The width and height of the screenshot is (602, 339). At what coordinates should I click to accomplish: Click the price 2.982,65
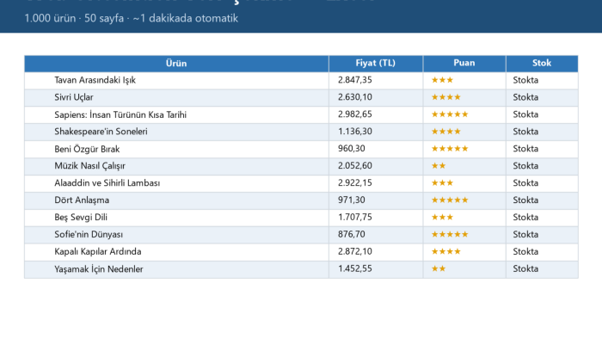(x=354, y=114)
